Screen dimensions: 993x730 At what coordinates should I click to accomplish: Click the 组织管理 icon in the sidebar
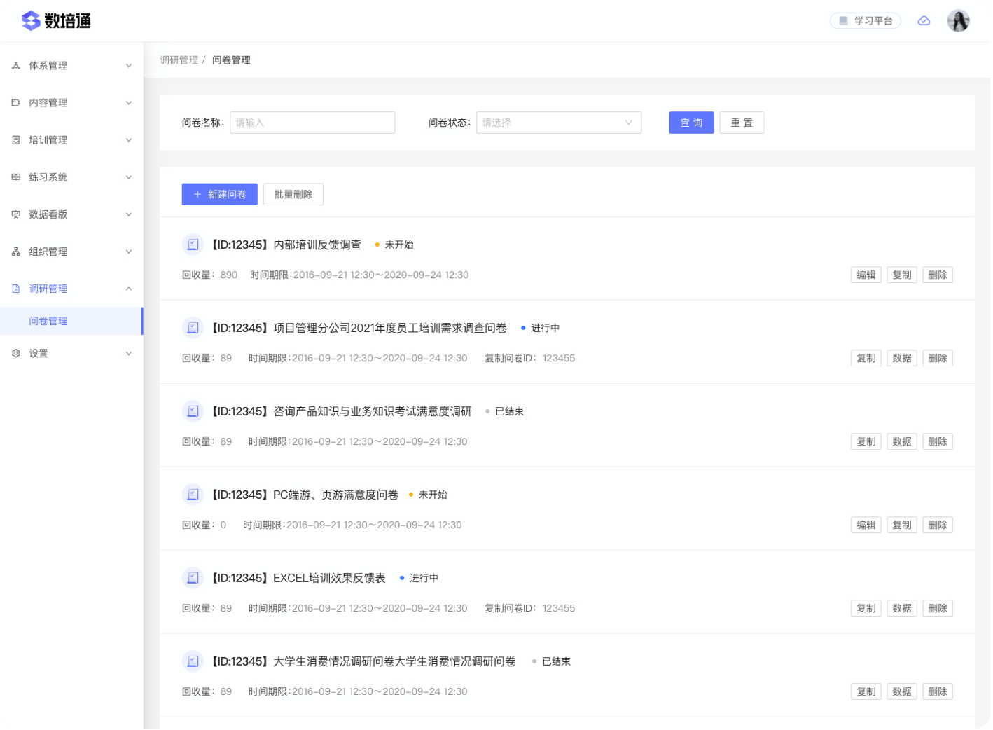tap(16, 252)
